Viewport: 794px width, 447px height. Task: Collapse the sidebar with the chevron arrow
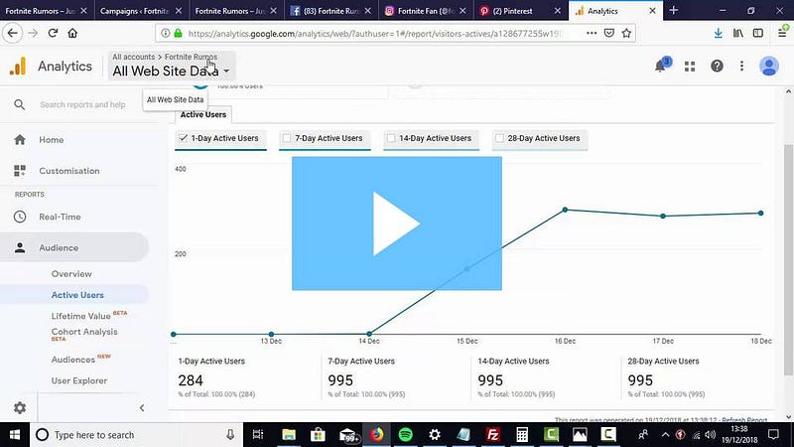[x=142, y=408]
